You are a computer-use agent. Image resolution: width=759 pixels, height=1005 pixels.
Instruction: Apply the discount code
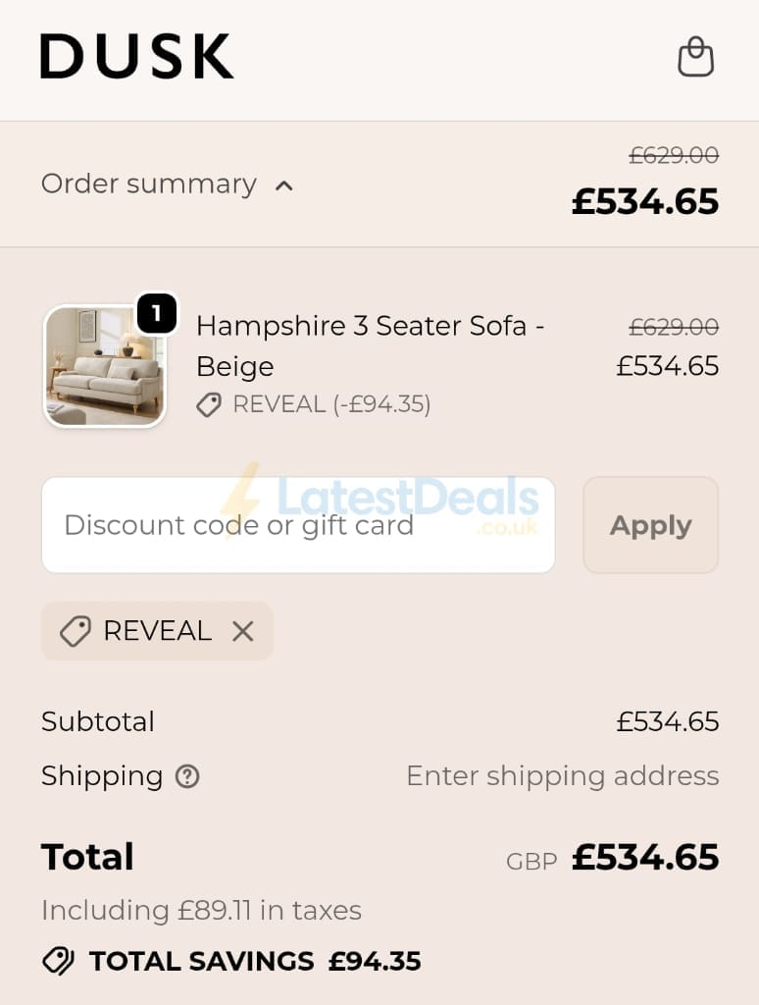click(651, 525)
